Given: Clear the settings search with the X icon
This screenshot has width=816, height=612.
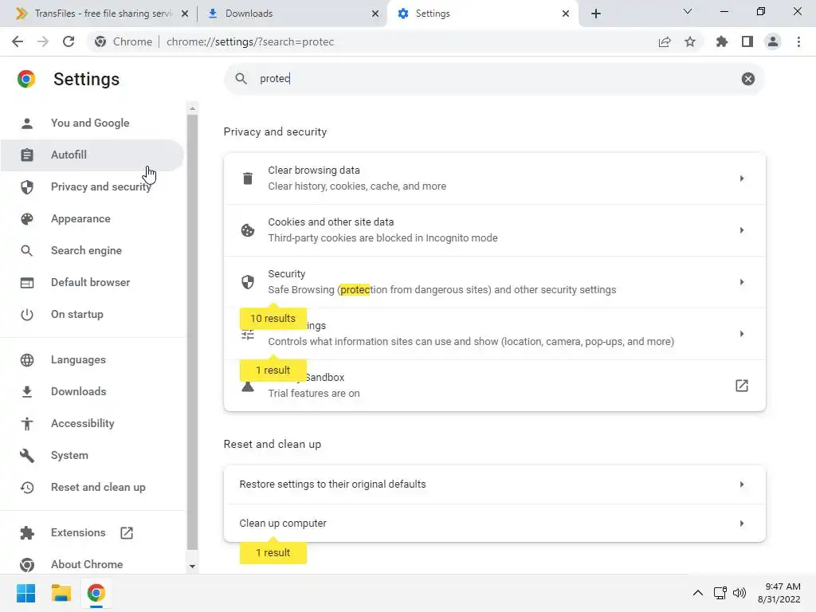Looking at the screenshot, I should [x=747, y=79].
